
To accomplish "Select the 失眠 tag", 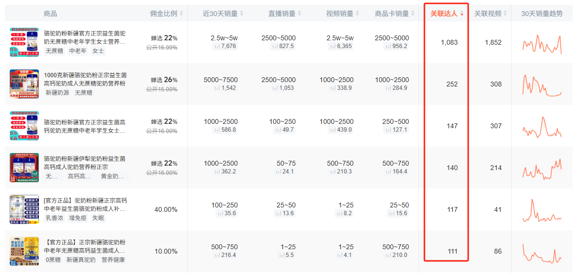I will 98,218.
